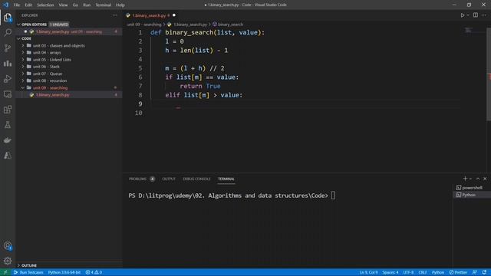Open run options dropdown beside play button
The image size is (491, 276).
click(468, 15)
